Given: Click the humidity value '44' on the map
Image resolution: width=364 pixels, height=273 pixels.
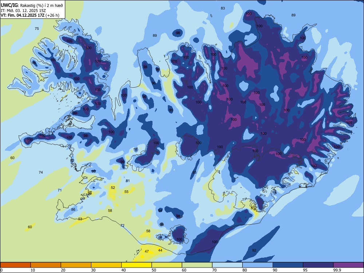Looking at the screenshot, I should pos(160,250).
